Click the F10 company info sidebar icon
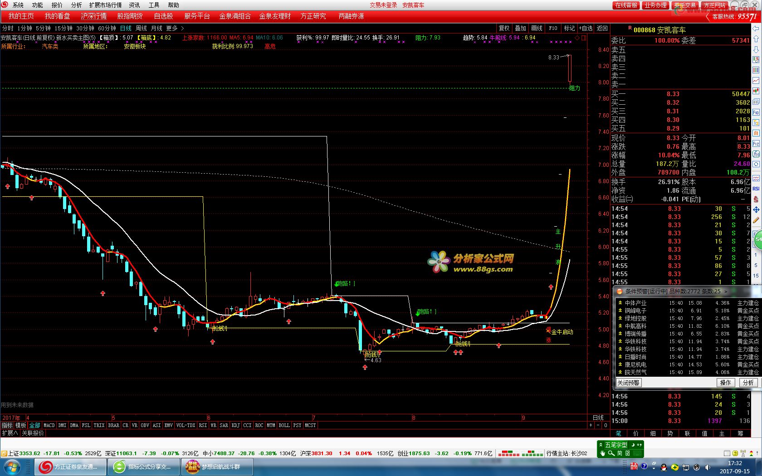Screen dimensions: 762x476 (756, 112)
